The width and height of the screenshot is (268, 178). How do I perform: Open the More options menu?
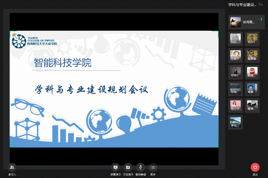pyautogui.click(x=153, y=167)
